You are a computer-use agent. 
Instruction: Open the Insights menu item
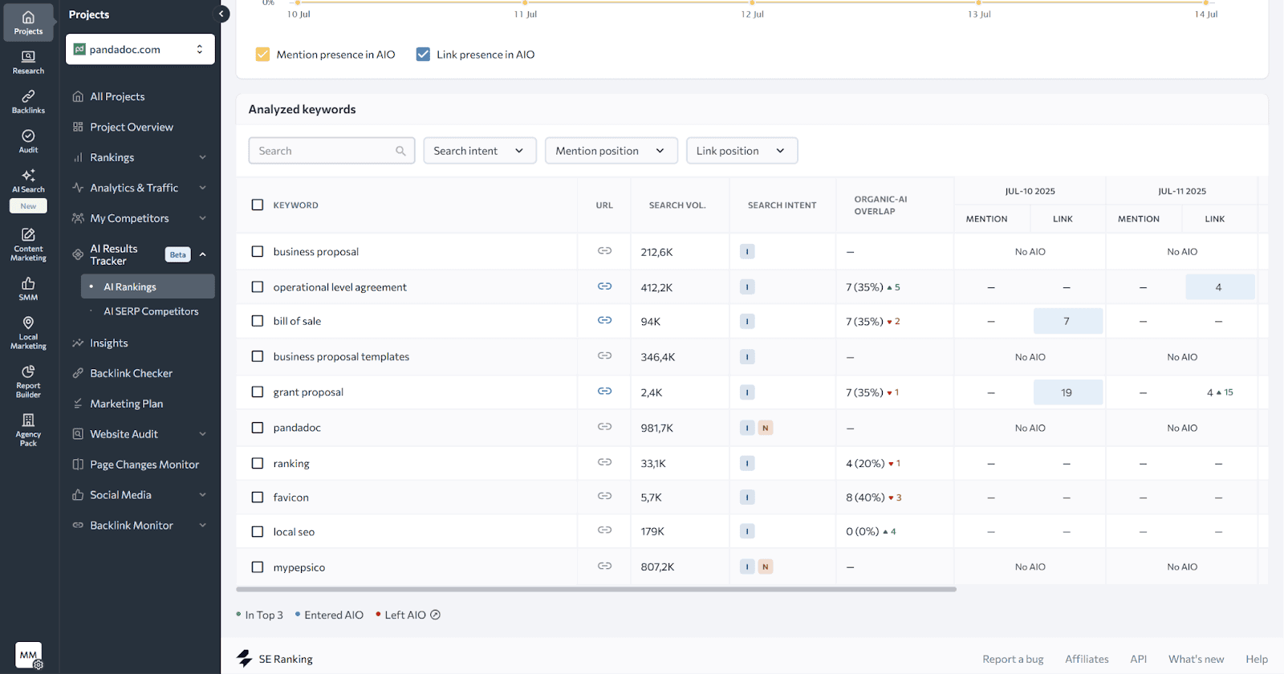109,343
